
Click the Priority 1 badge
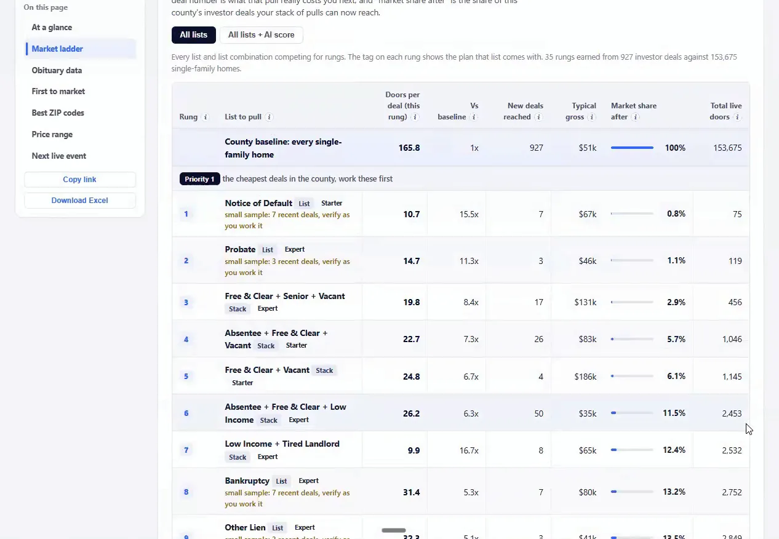(200, 179)
